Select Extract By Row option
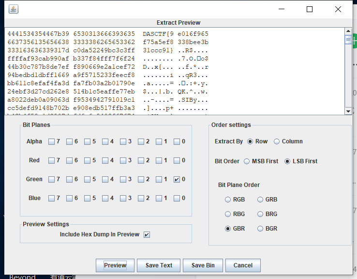This screenshot has height=279, width=357. pos(250,141)
